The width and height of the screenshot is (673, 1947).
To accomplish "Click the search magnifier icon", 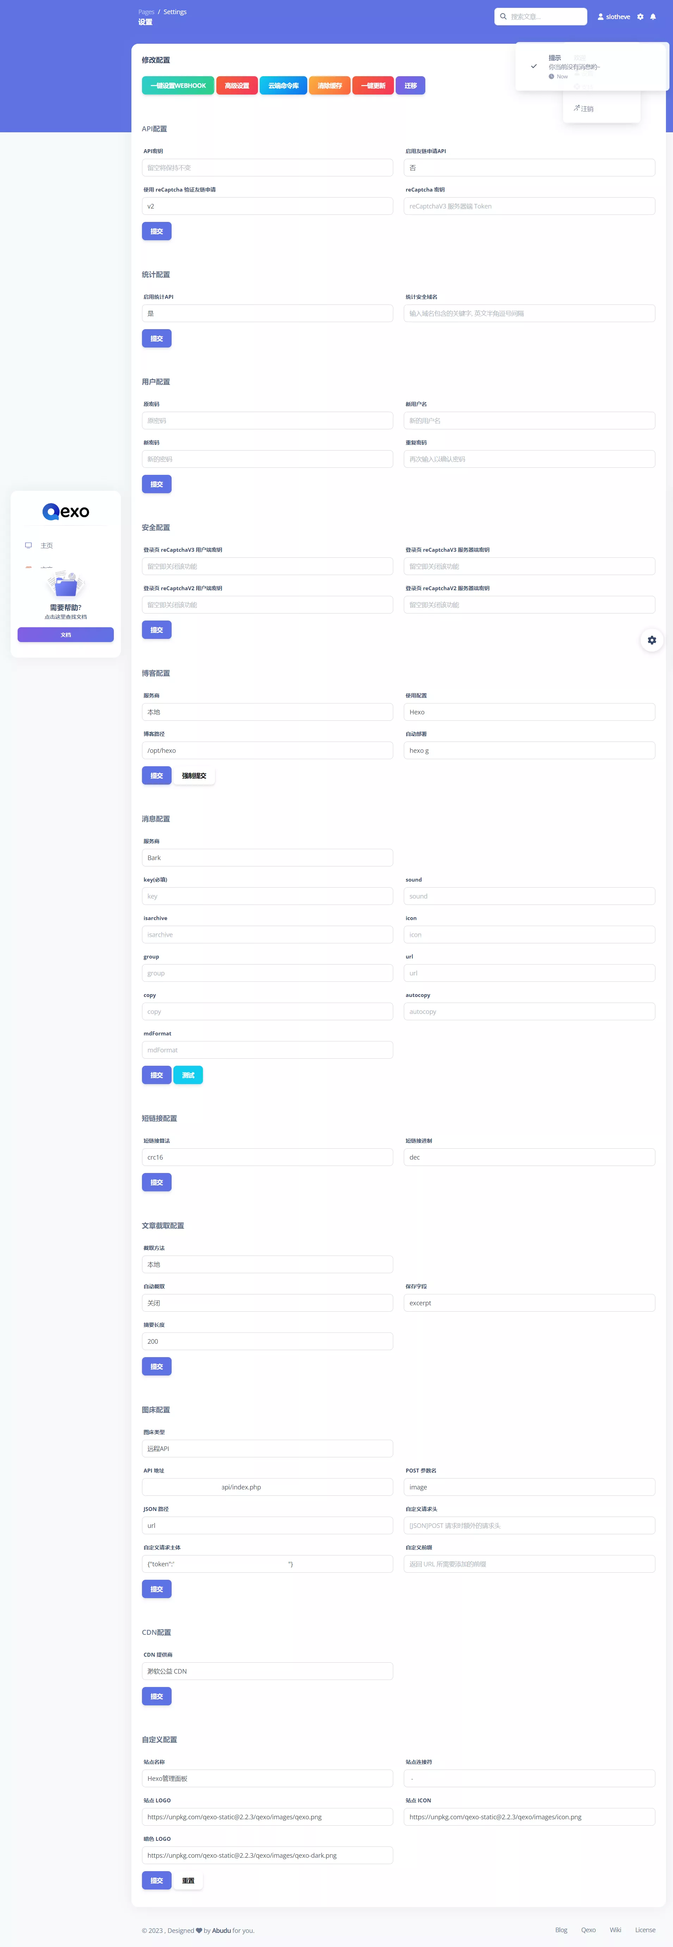I will (503, 17).
